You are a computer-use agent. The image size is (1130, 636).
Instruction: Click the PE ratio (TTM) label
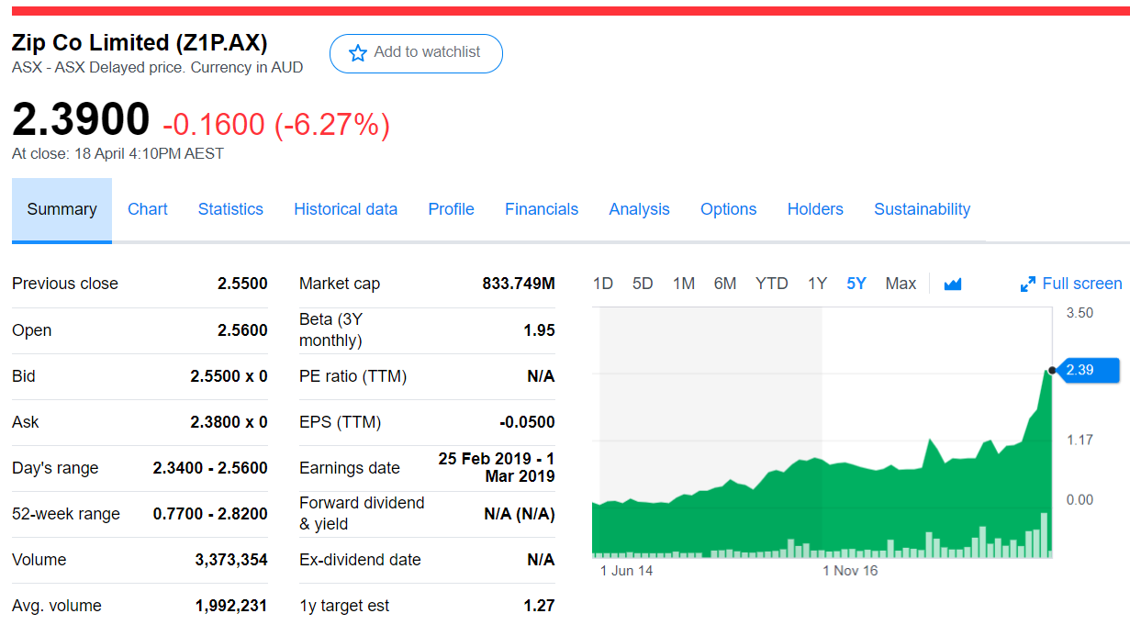(352, 376)
